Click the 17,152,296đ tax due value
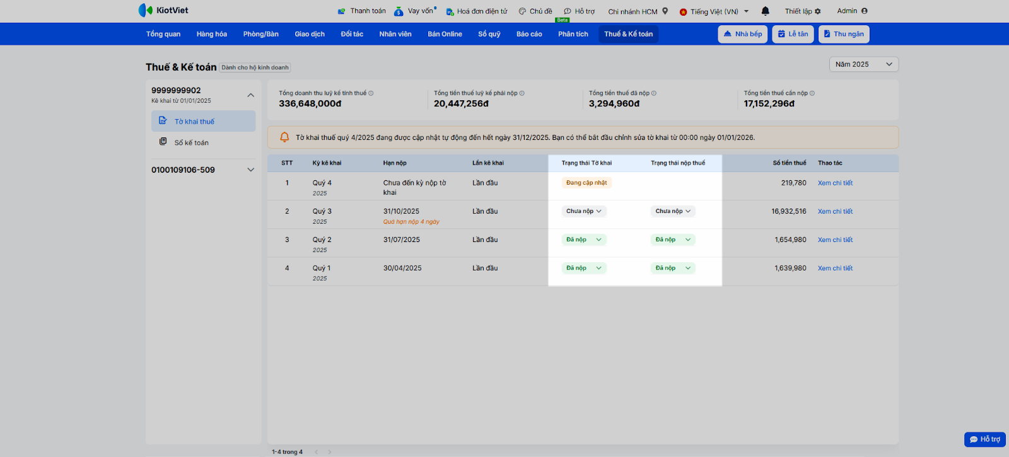1009x457 pixels. (x=769, y=103)
